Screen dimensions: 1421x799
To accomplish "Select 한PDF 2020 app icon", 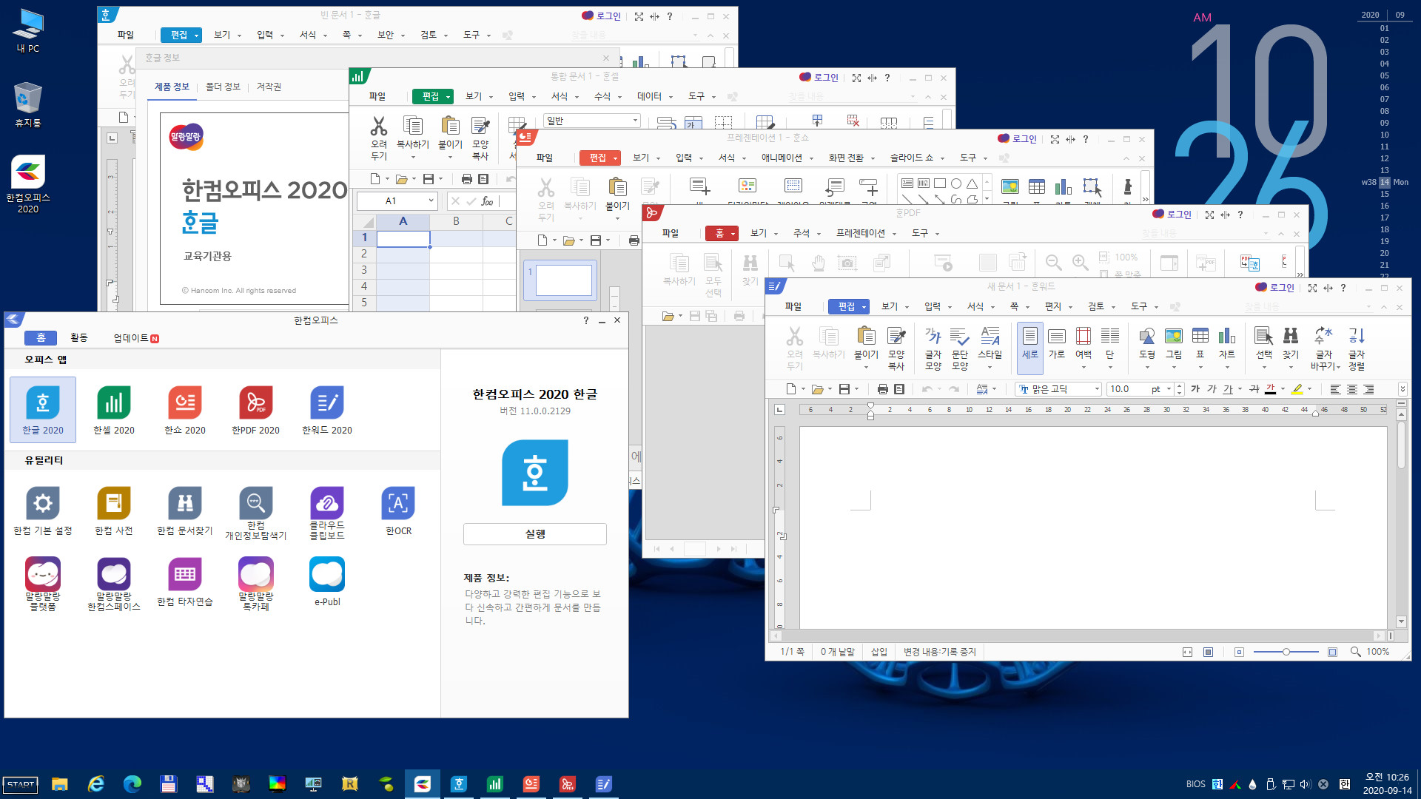I will (256, 410).
